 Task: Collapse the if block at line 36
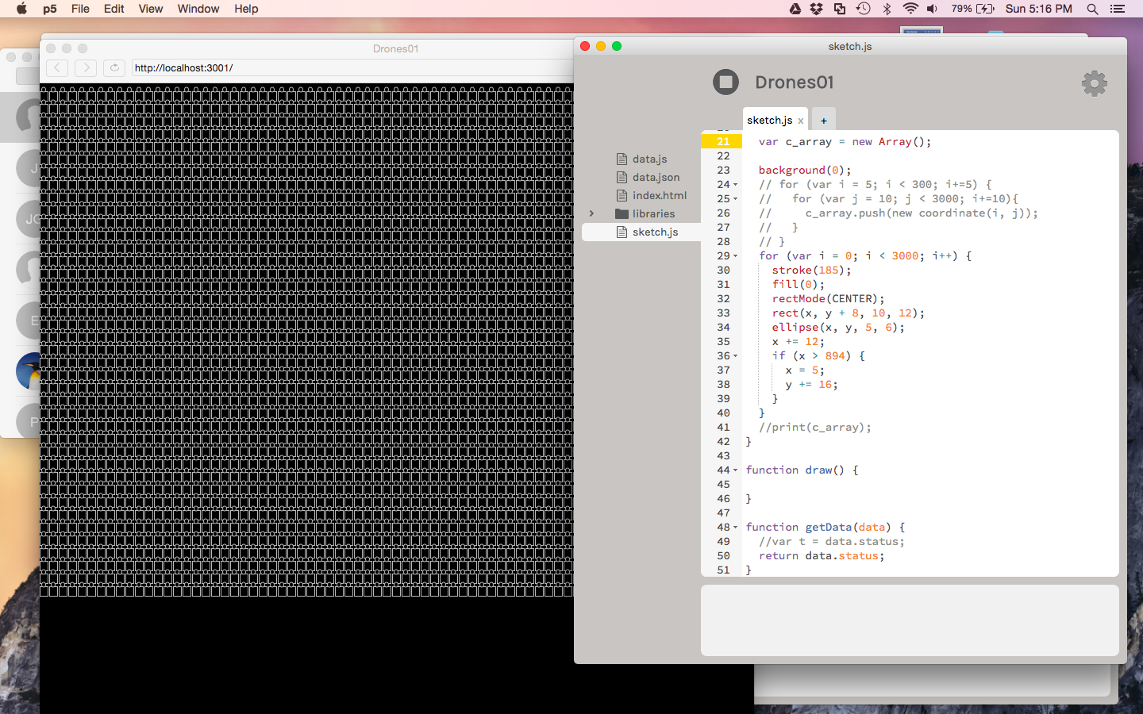[x=736, y=356]
